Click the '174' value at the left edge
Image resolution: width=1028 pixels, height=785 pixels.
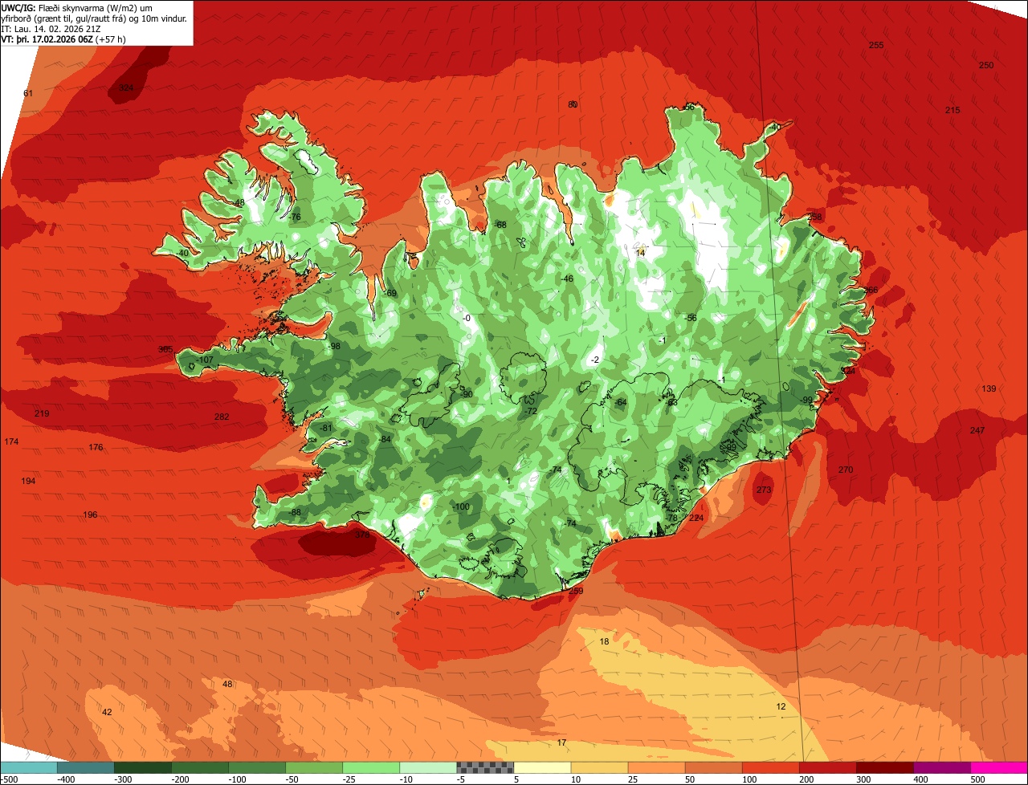coord(11,442)
